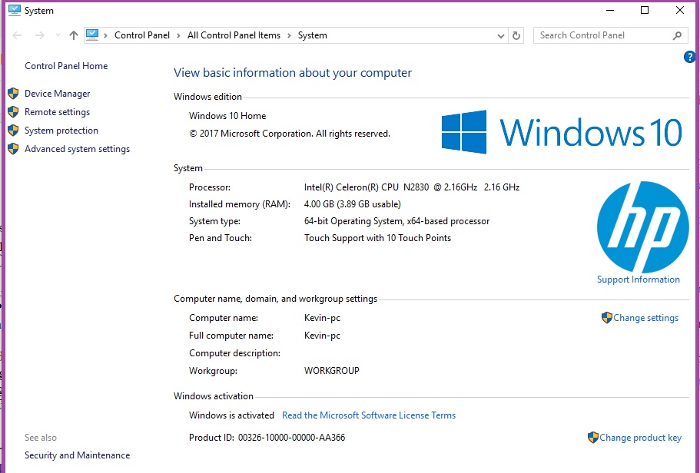
Task: Click shield icon beside Remote settings
Action: (x=13, y=111)
